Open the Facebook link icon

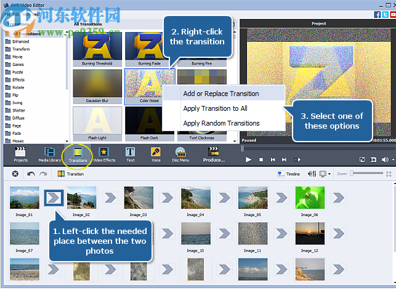click(378, 15)
